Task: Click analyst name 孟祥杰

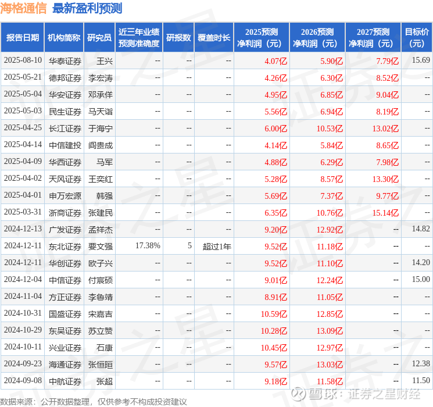Action: (x=101, y=230)
